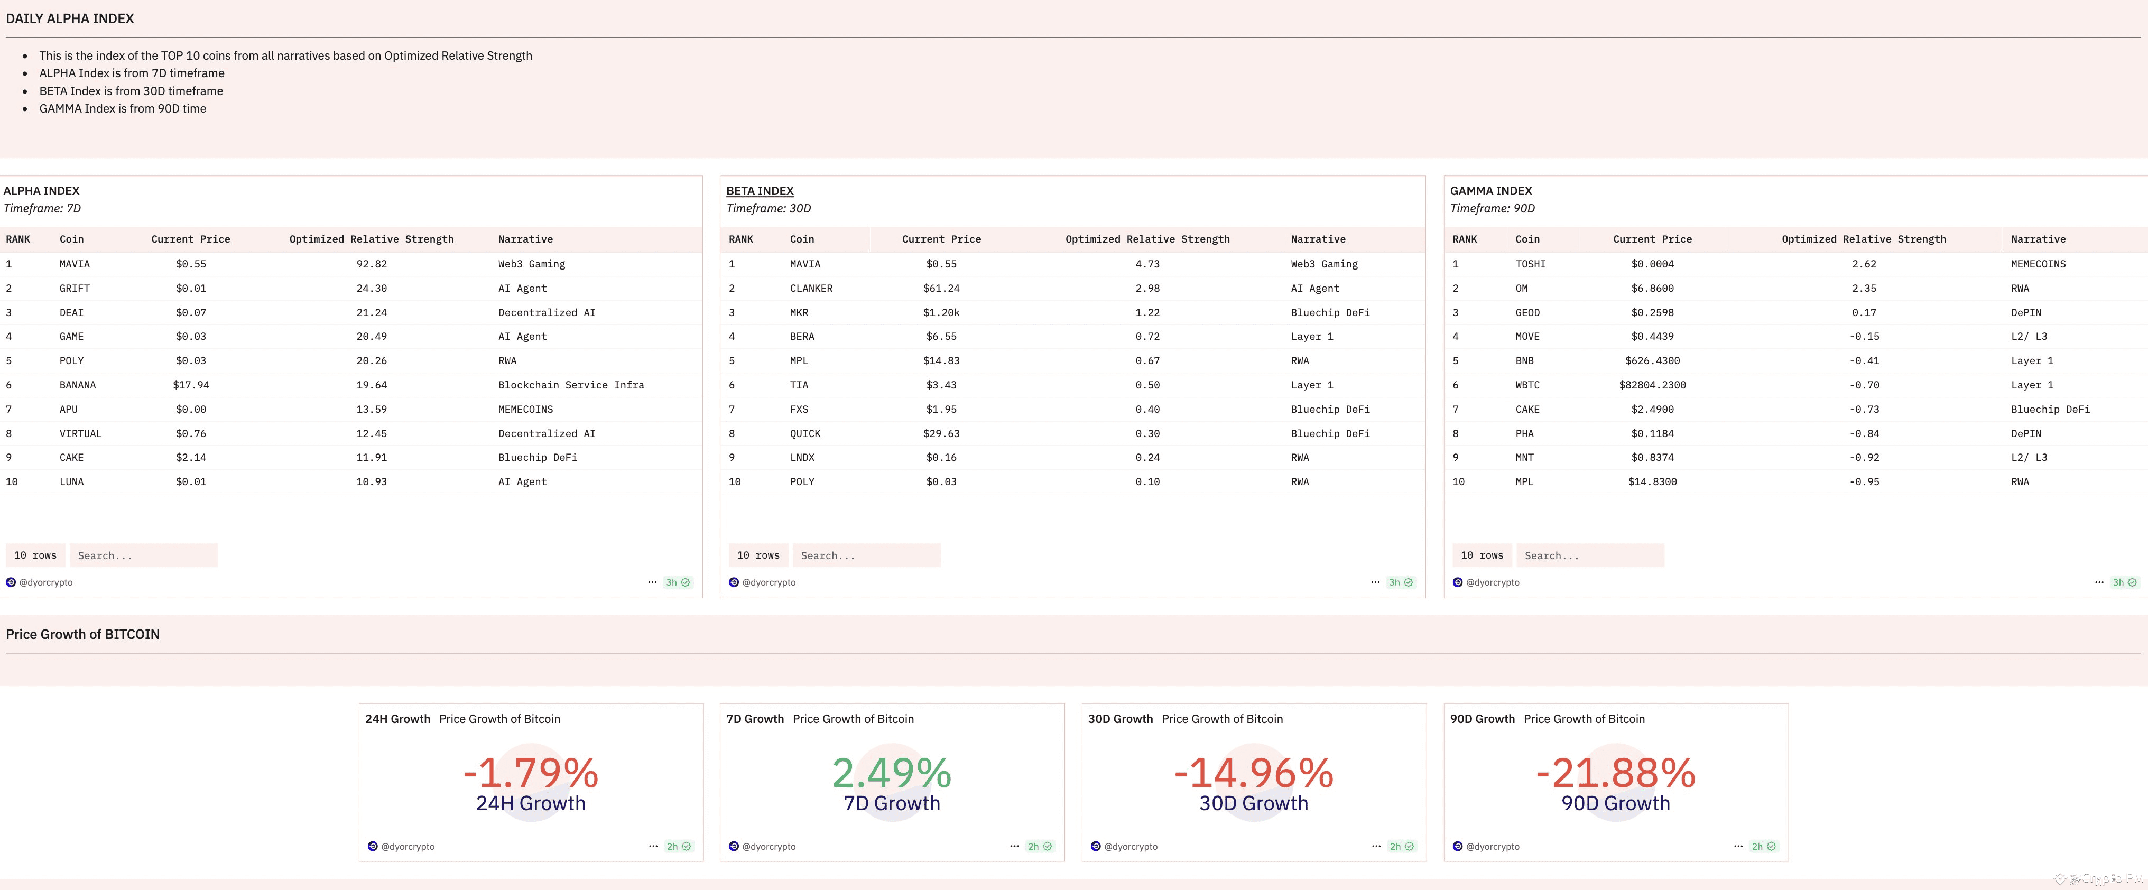
Task: Open @dyorcrypto link under 90D Growth card
Action: pos(1493,846)
